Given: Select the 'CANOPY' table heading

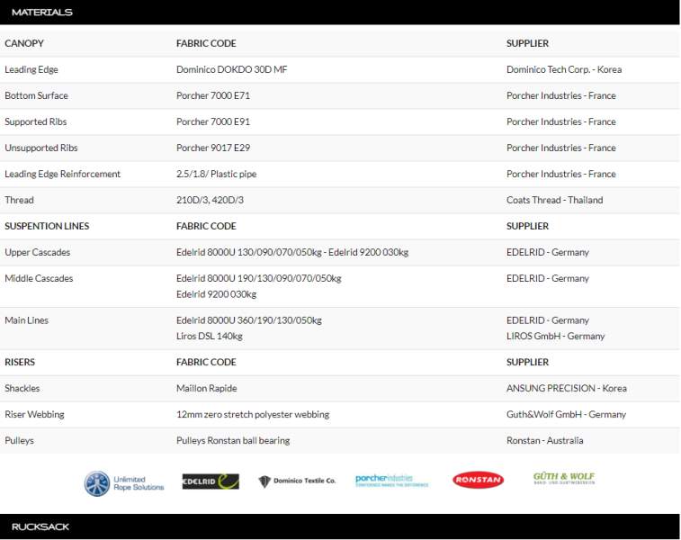Looking at the screenshot, I should 24,43.
